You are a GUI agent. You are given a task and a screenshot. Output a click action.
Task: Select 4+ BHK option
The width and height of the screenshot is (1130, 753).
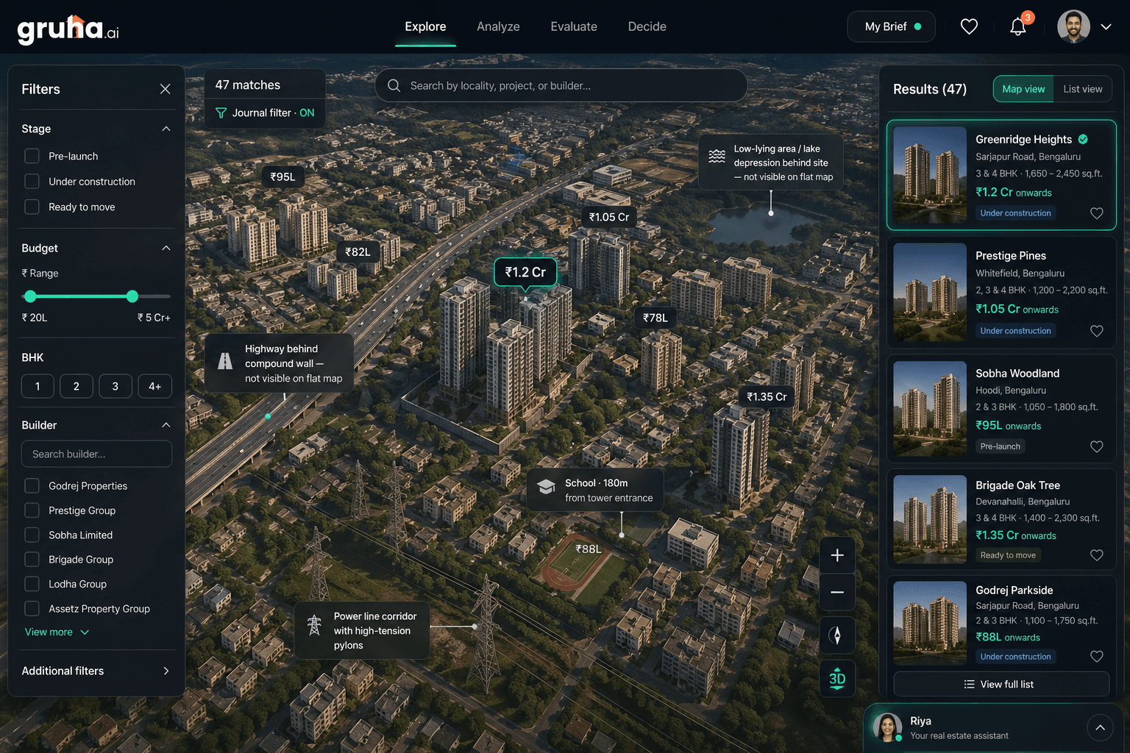pyautogui.click(x=154, y=386)
